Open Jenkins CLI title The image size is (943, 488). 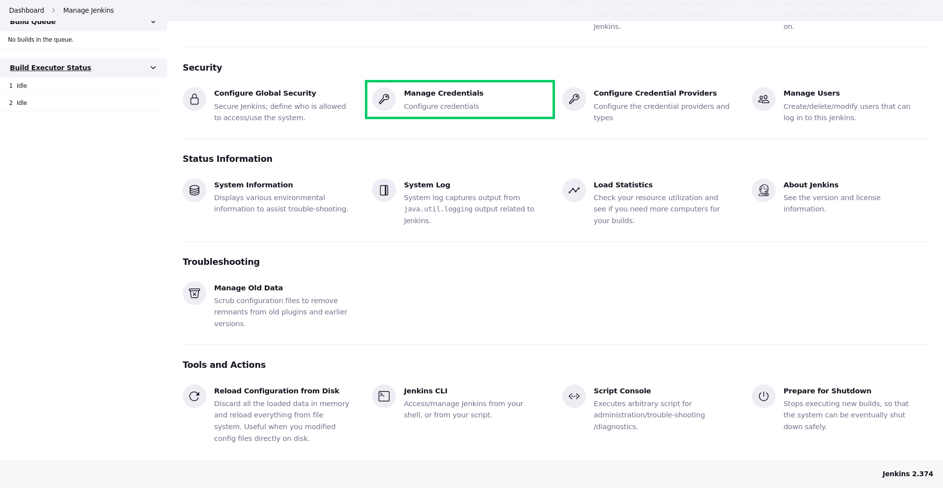pos(425,391)
